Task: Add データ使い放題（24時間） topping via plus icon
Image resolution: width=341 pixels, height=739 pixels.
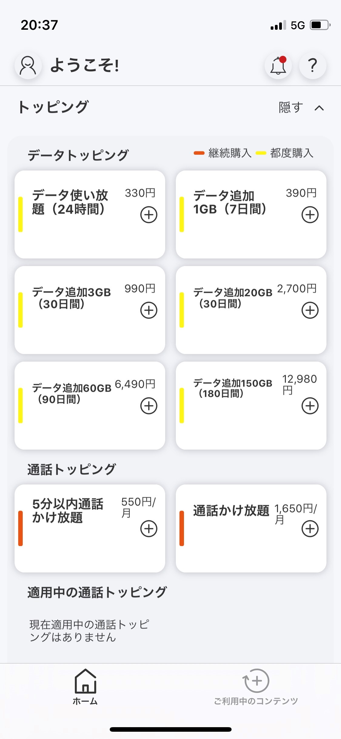Action: tap(149, 215)
